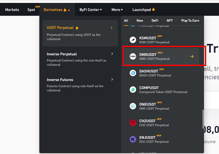Switch to the Play To Earn tab

[x=190, y=21]
